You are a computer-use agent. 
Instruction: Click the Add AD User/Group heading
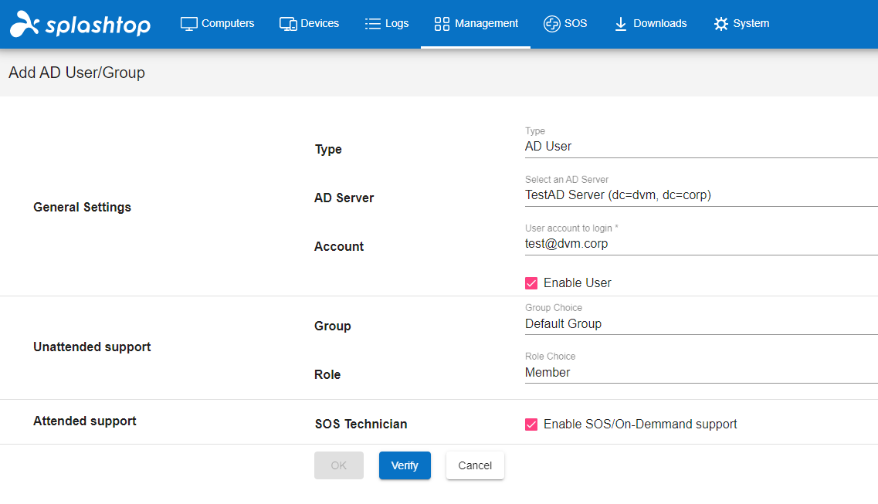point(76,73)
